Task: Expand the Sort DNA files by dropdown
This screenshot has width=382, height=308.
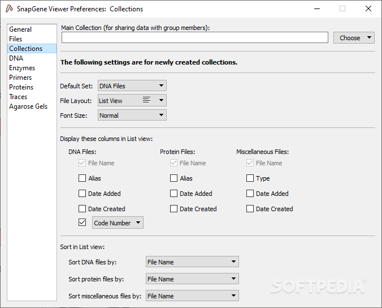Action: click(x=192, y=262)
